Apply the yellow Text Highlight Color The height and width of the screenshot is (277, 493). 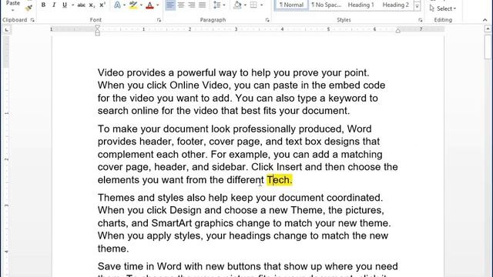(x=133, y=5)
